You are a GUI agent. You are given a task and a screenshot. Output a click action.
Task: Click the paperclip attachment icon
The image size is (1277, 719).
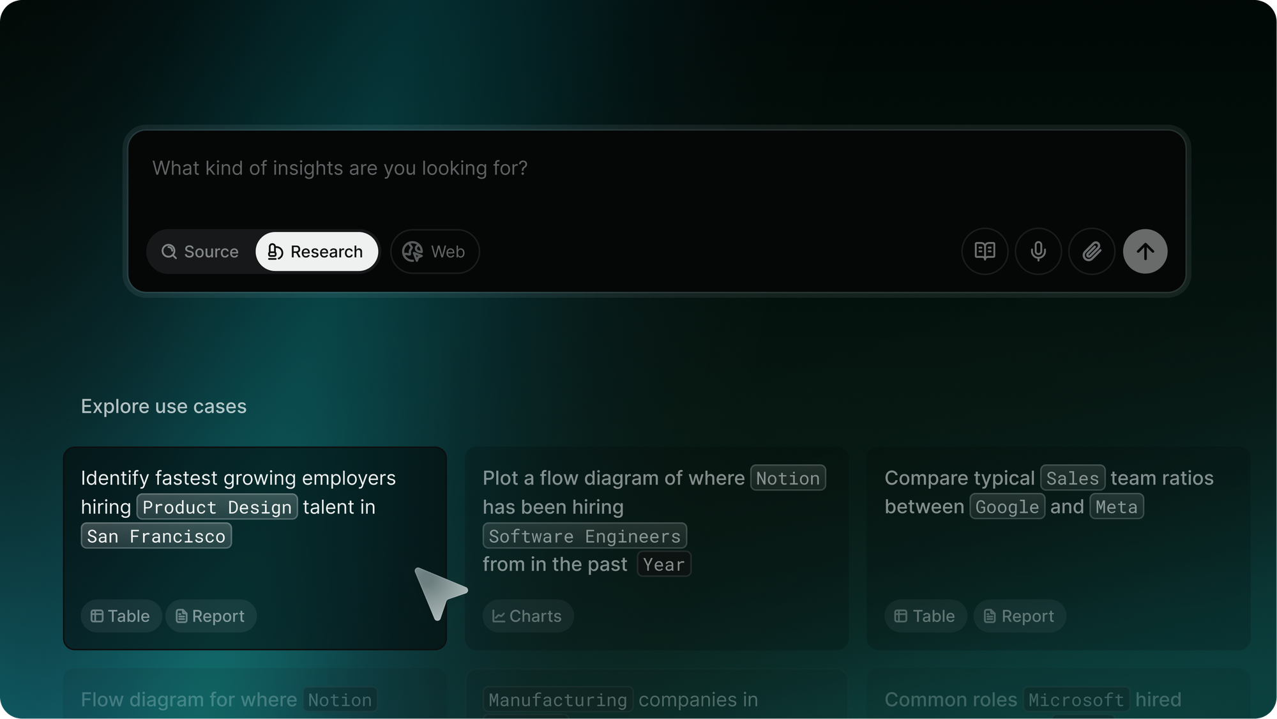[1092, 252]
